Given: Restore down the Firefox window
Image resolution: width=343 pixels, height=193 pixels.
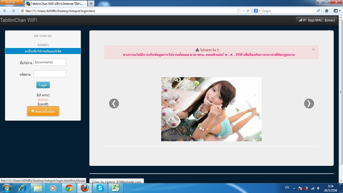Looking at the screenshot, I should (327, 2).
